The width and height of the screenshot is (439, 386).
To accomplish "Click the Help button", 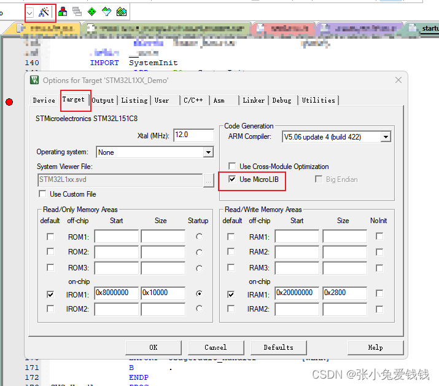I will 375,348.
